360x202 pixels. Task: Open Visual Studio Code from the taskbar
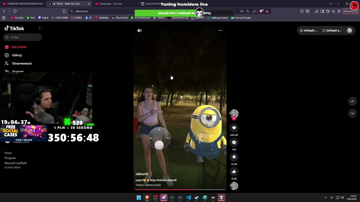[x=188, y=198]
